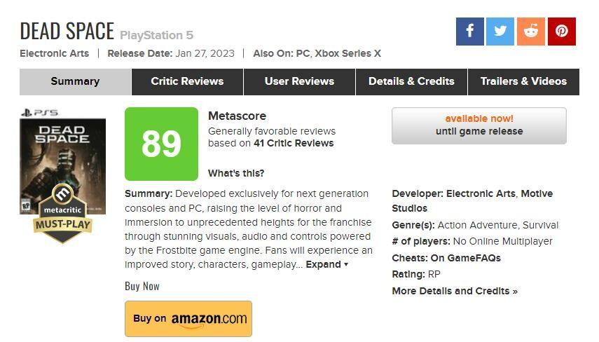Open More Details and Credits link
Viewport: 599px width, 342px height.
[455, 291]
